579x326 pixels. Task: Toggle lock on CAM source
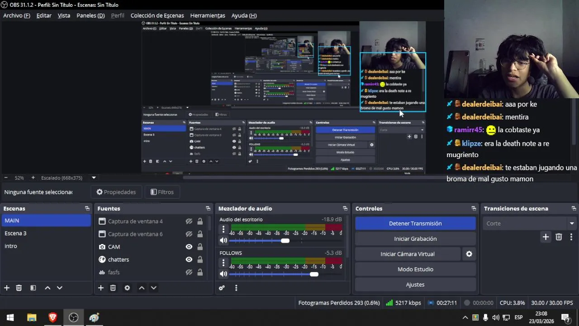(200, 247)
